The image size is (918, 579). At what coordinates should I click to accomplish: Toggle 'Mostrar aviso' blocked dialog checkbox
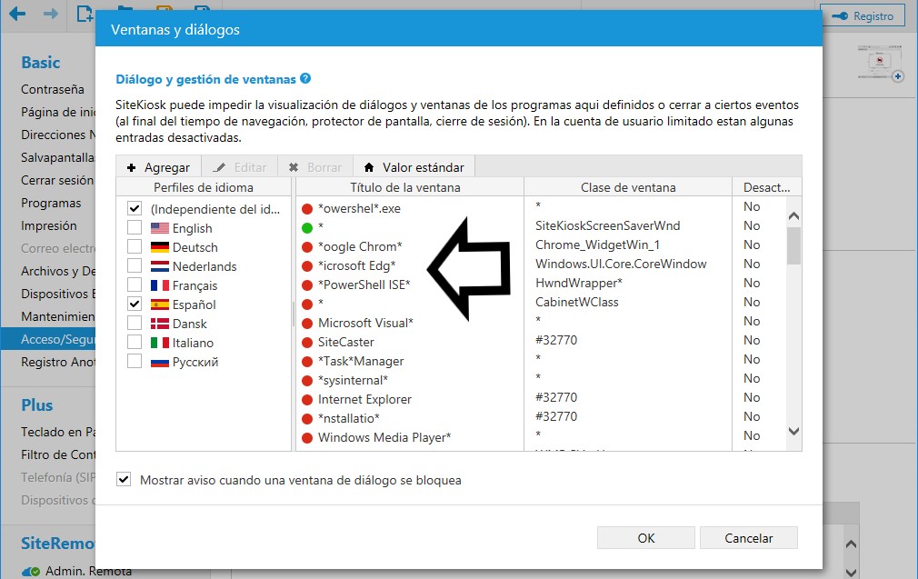coord(125,480)
